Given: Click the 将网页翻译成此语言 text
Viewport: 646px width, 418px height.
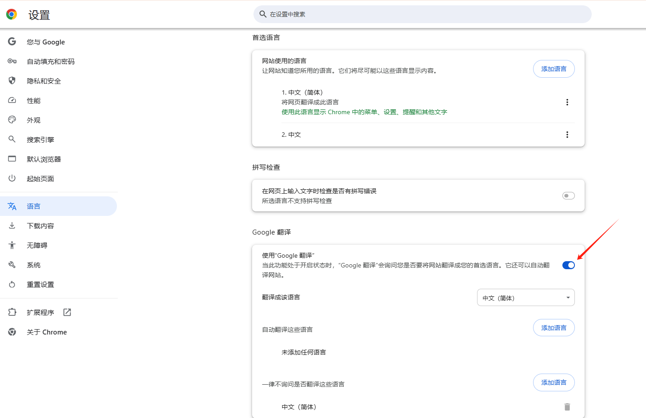Looking at the screenshot, I should [x=310, y=102].
